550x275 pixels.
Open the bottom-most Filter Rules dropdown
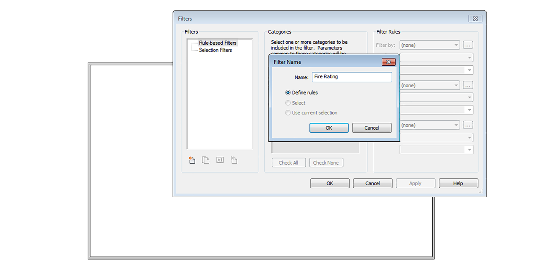[x=436, y=150]
